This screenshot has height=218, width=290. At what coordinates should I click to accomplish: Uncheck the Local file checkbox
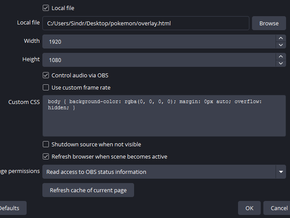click(46, 8)
